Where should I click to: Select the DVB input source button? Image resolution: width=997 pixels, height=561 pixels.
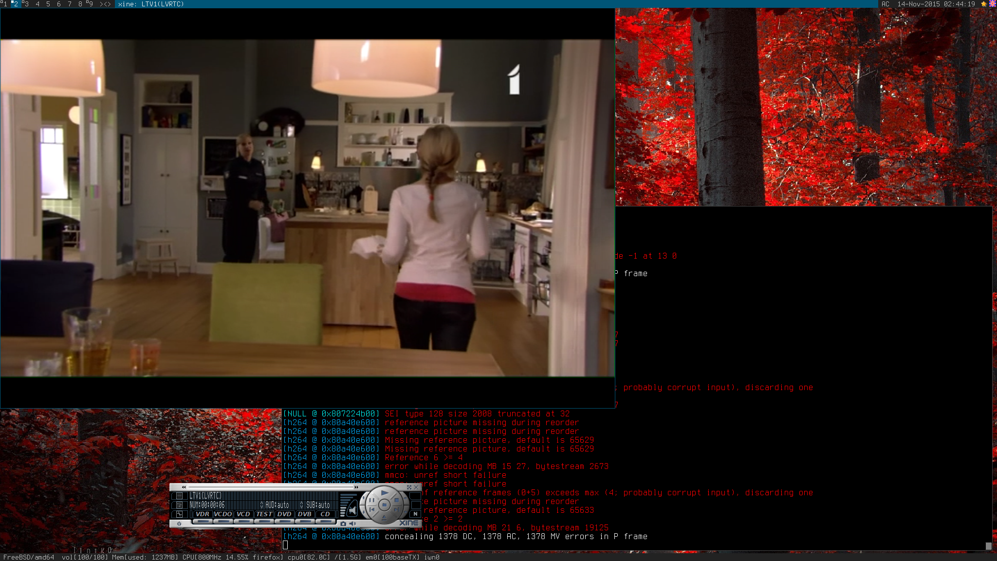coord(305,514)
